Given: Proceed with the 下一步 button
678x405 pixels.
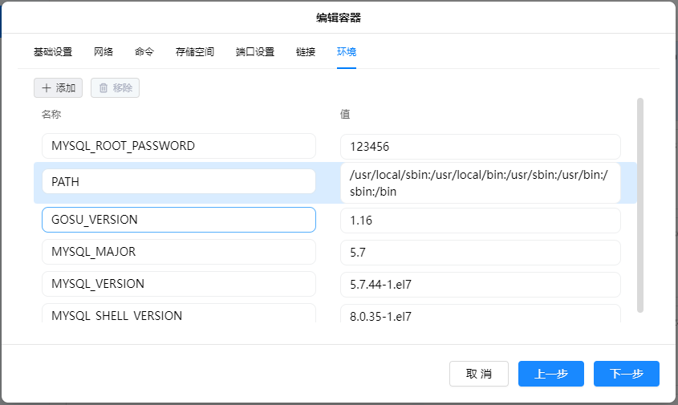Looking at the screenshot, I should 627,374.
